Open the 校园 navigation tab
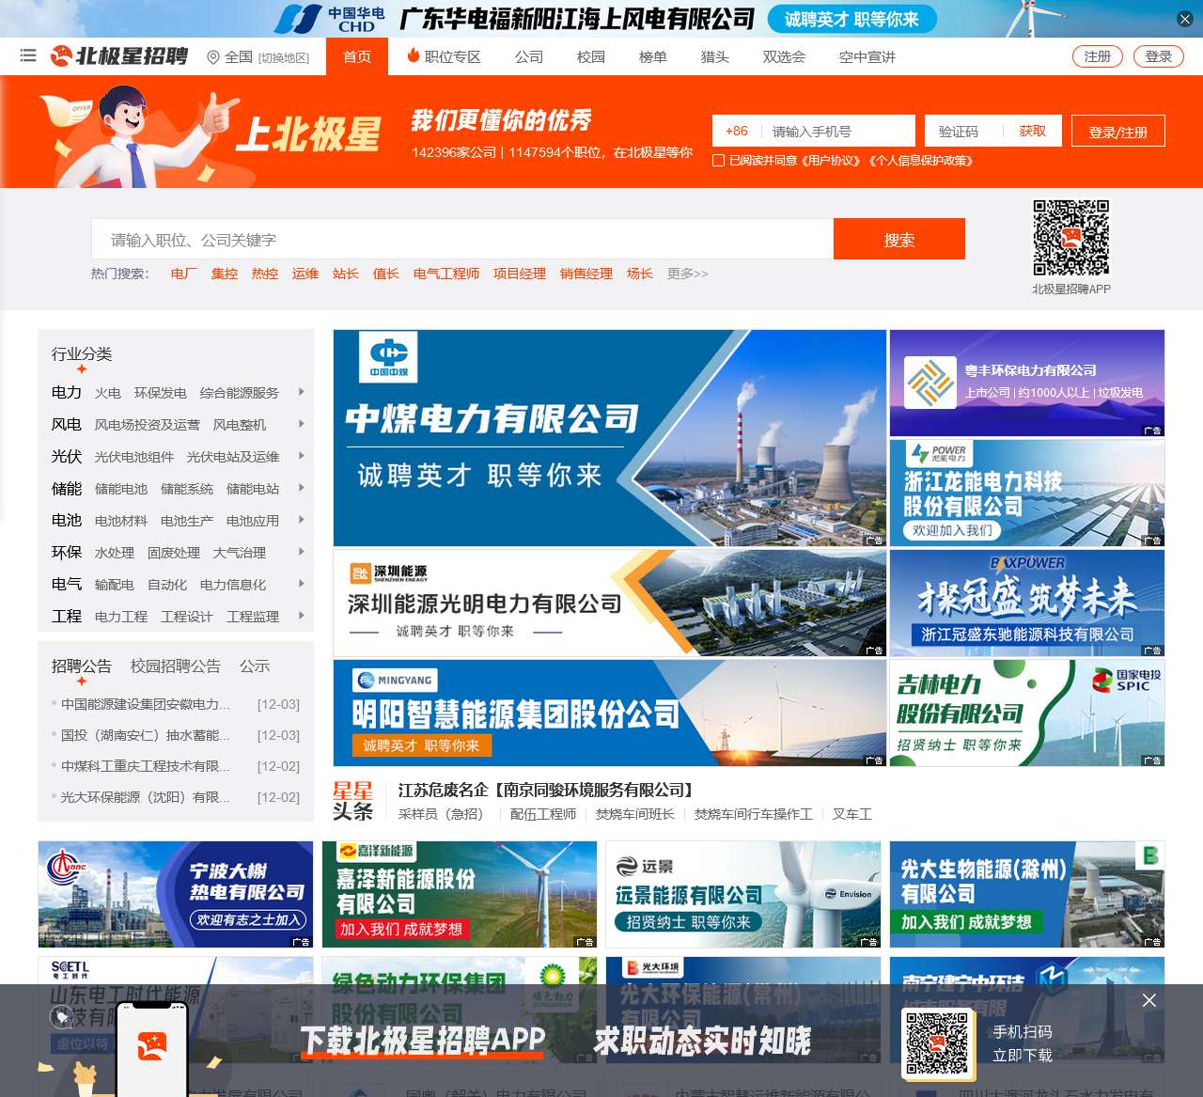Screen dimensions: 1203x1097 pyautogui.click(x=591, y=57)
